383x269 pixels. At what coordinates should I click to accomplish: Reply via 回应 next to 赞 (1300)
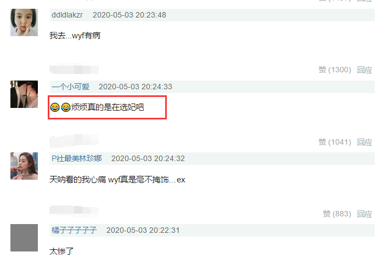[364, 70]
